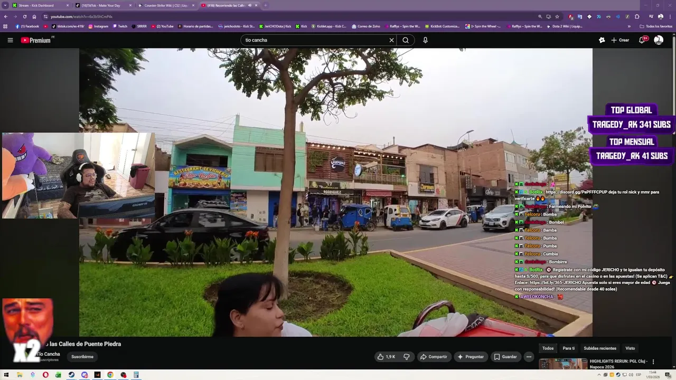Open the Dota 2 Wiki bookmark
Viewport: 676px width, 380px height.
[565, 26]
